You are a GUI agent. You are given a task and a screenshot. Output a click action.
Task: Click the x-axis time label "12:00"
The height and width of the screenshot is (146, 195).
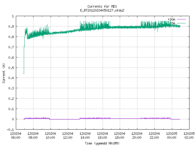click(68, 137)
